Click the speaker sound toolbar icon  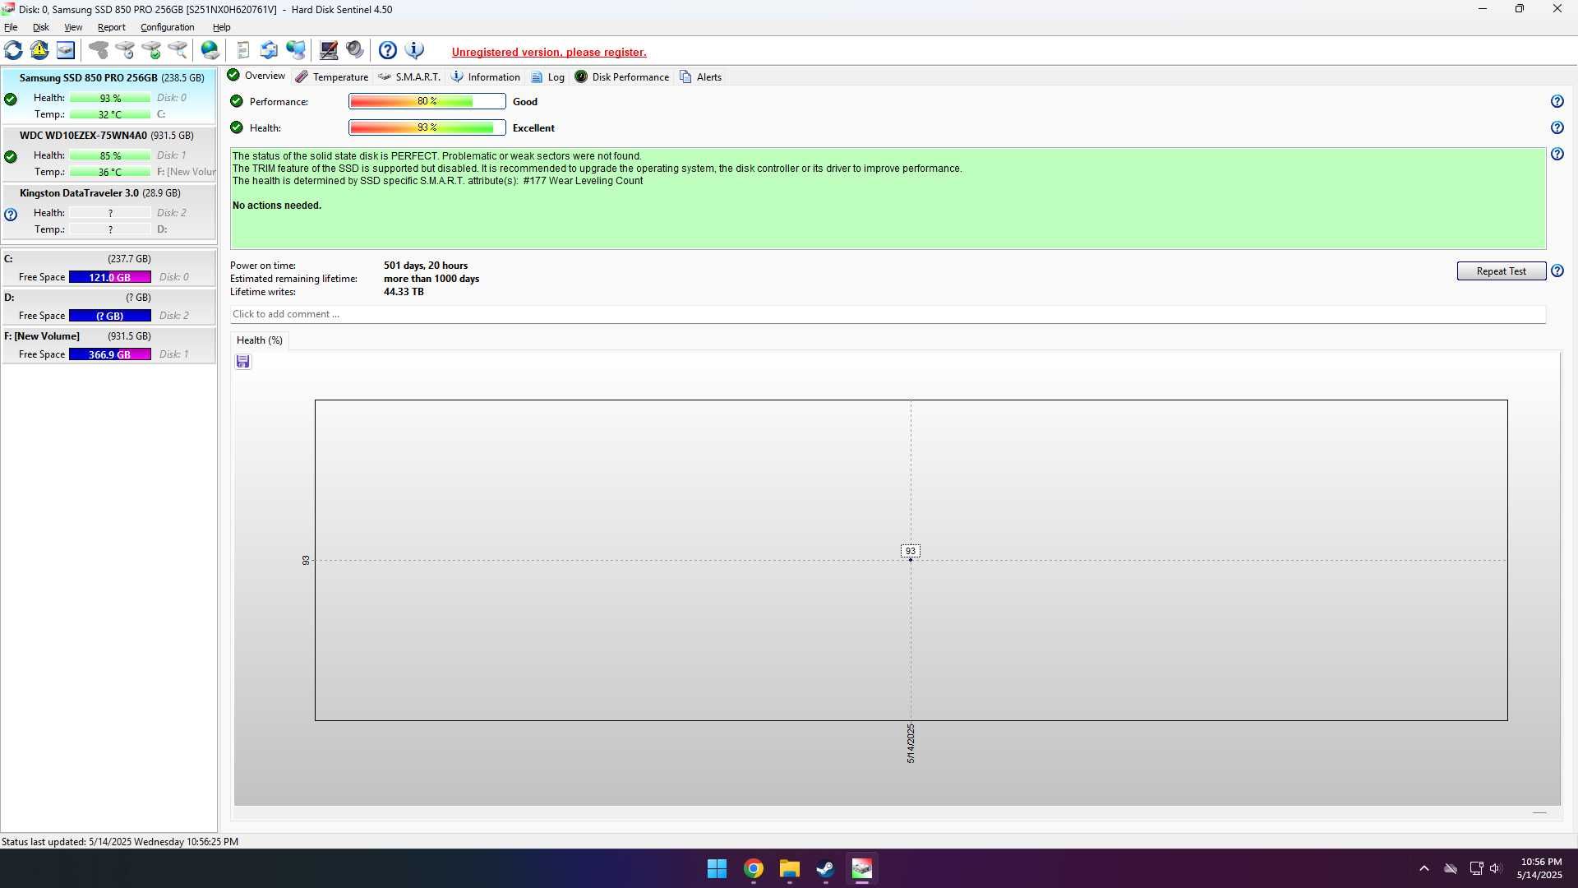pyautogui.click(x=355, y=51)
